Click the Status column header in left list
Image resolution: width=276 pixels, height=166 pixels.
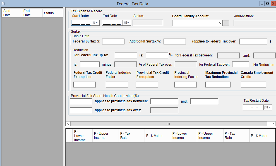53,13
